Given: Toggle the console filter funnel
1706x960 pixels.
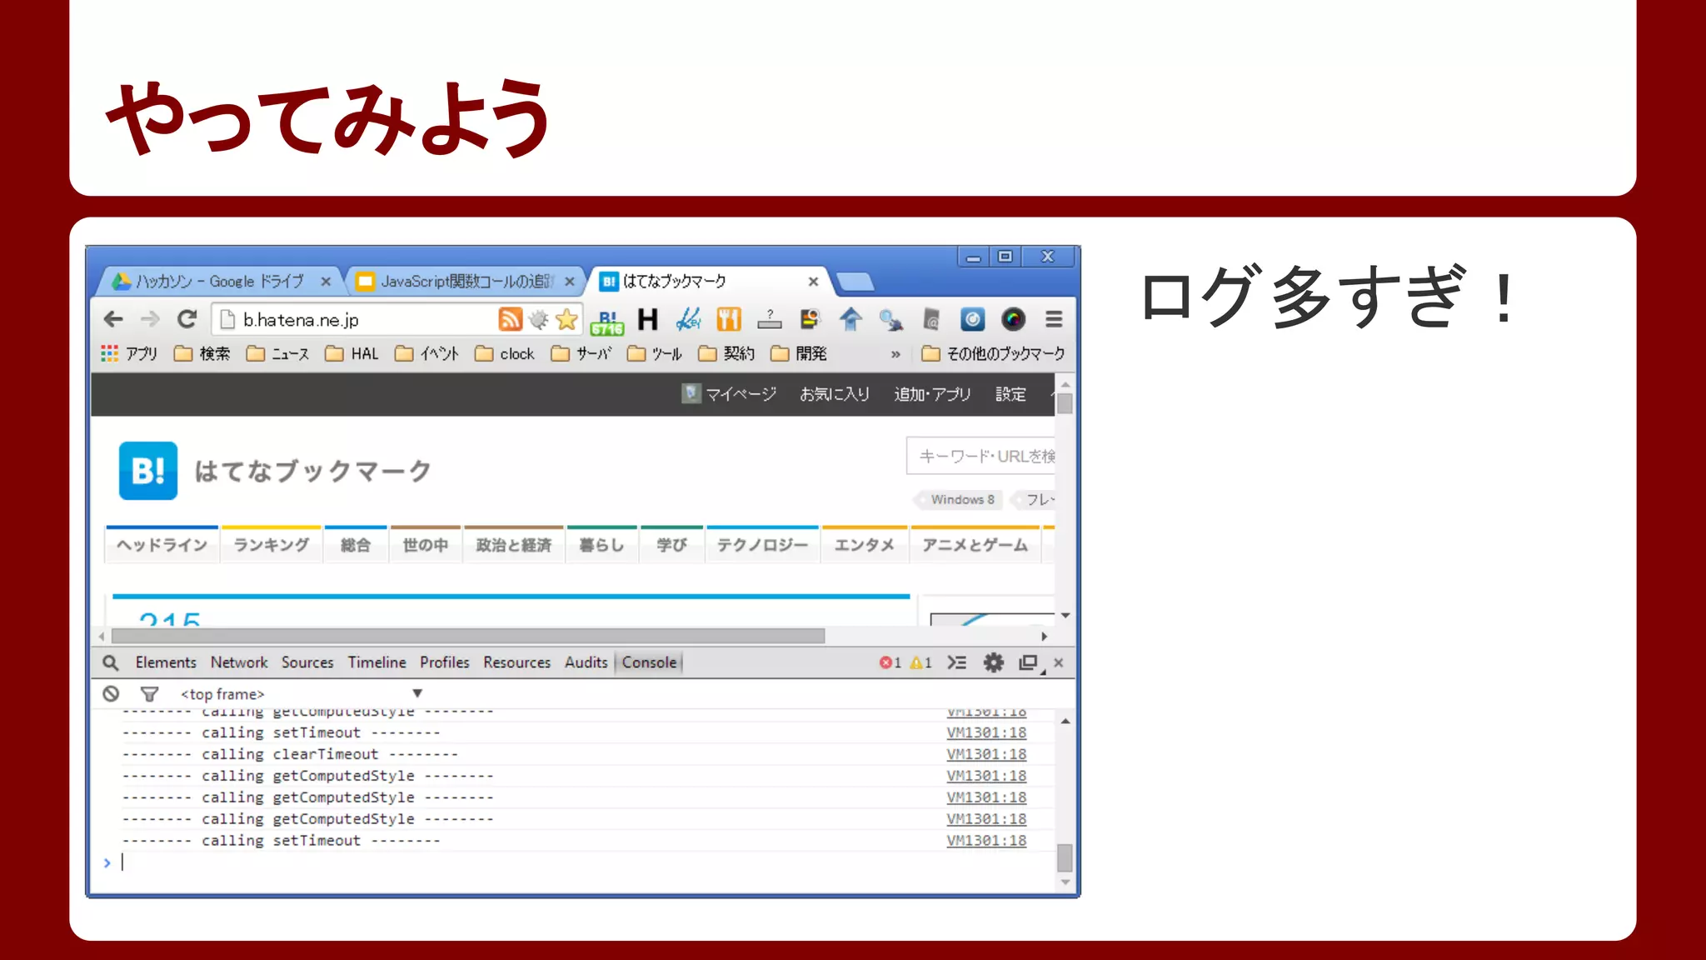Looking at the screenshot, I should pyautogui.click(x=149, y=693).
